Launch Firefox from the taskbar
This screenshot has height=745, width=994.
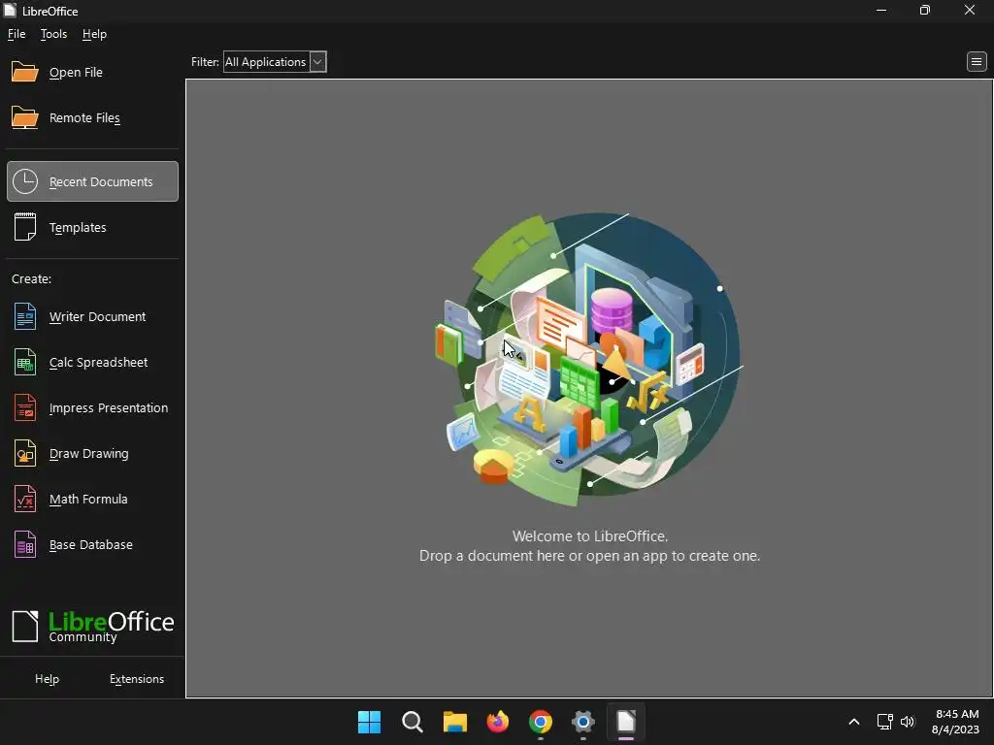pyautogui.click(x=498, y=722)
